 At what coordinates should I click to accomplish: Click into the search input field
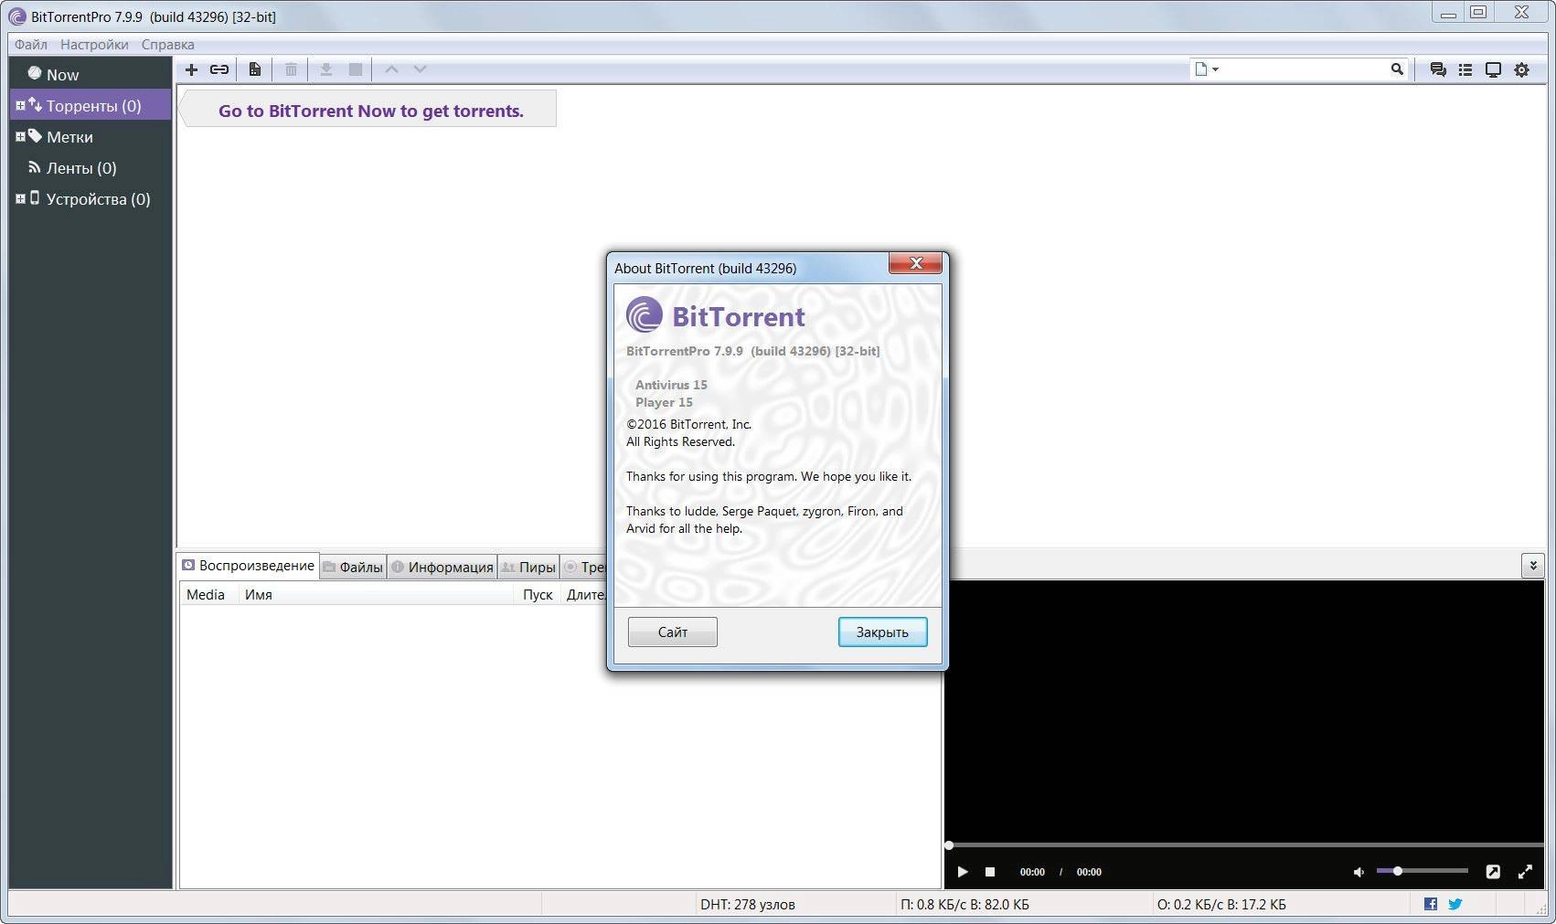tap(1305, 69)
